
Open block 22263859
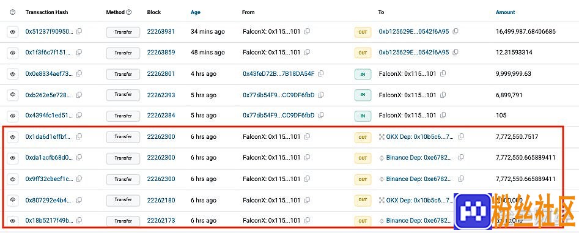[x=161, y=53]
